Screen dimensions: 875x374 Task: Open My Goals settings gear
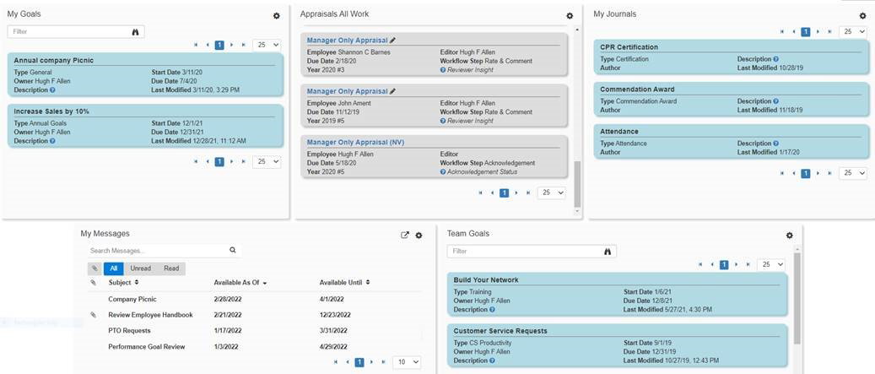click(x=276, y=16)
